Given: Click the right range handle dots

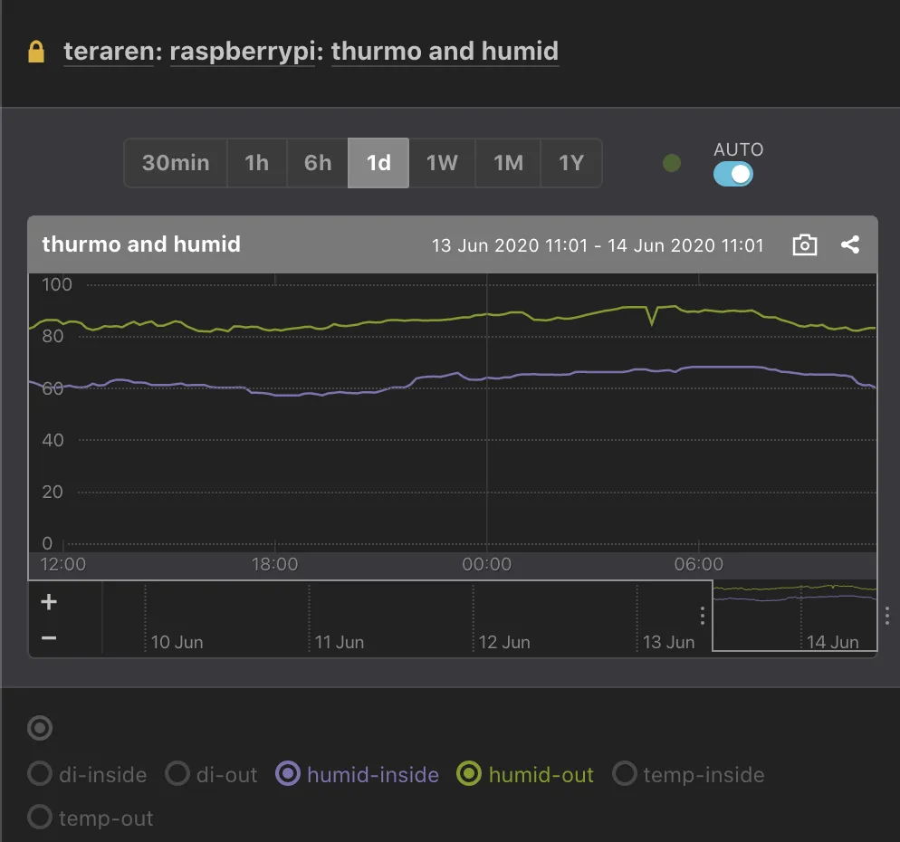Looking at the screenshot, I should (886, 616).
